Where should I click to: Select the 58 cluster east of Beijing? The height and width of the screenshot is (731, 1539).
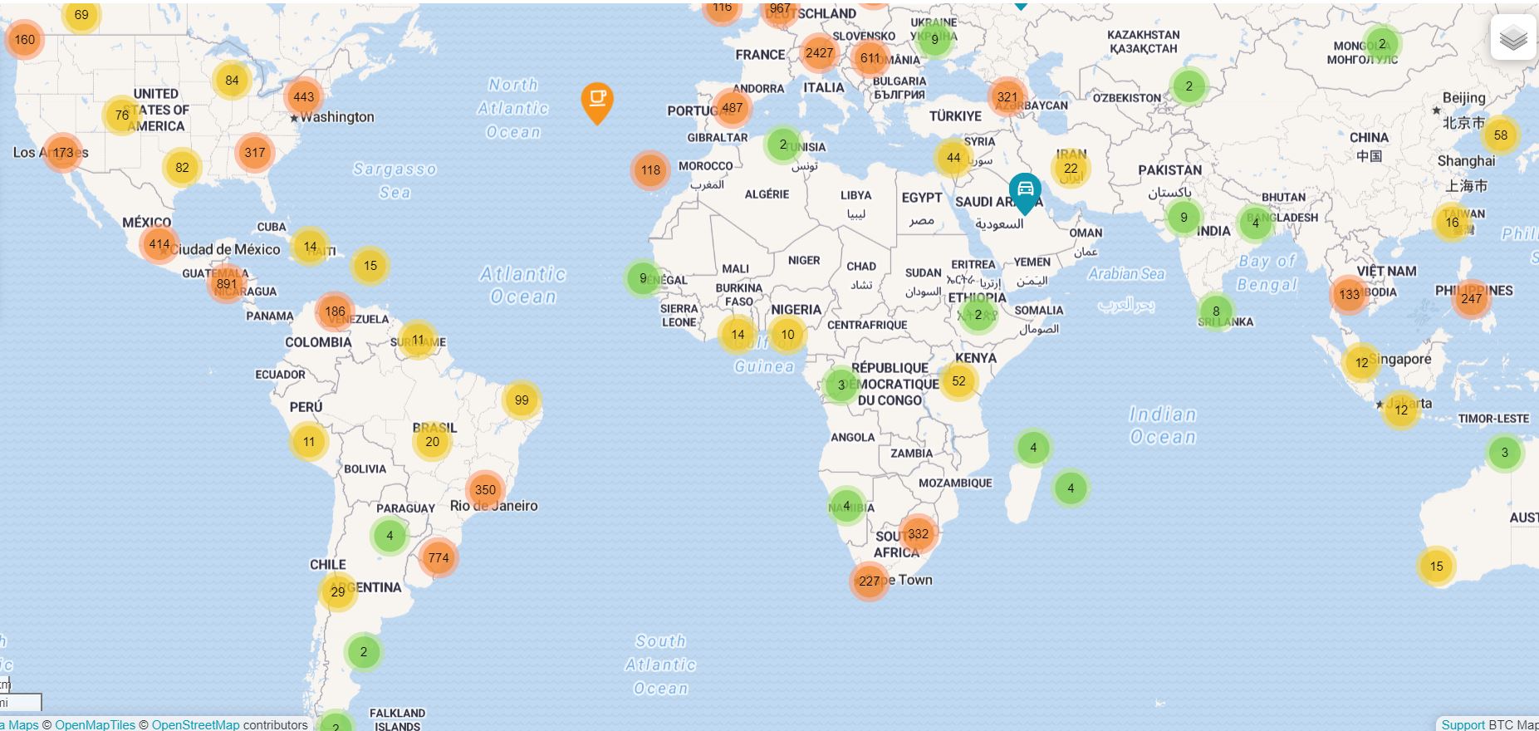1500,135
